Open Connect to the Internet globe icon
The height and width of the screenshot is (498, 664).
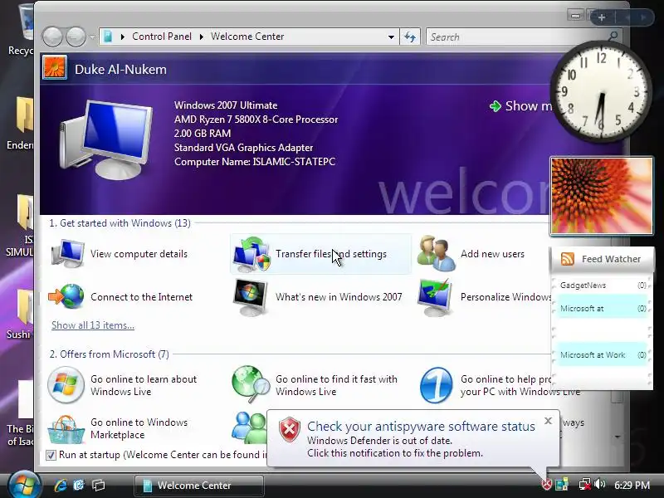66,296
